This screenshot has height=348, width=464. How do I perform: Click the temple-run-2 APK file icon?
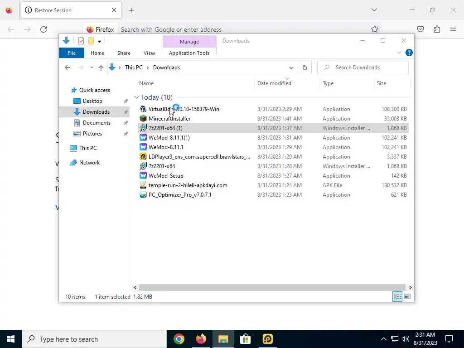(x=143, y=185)
